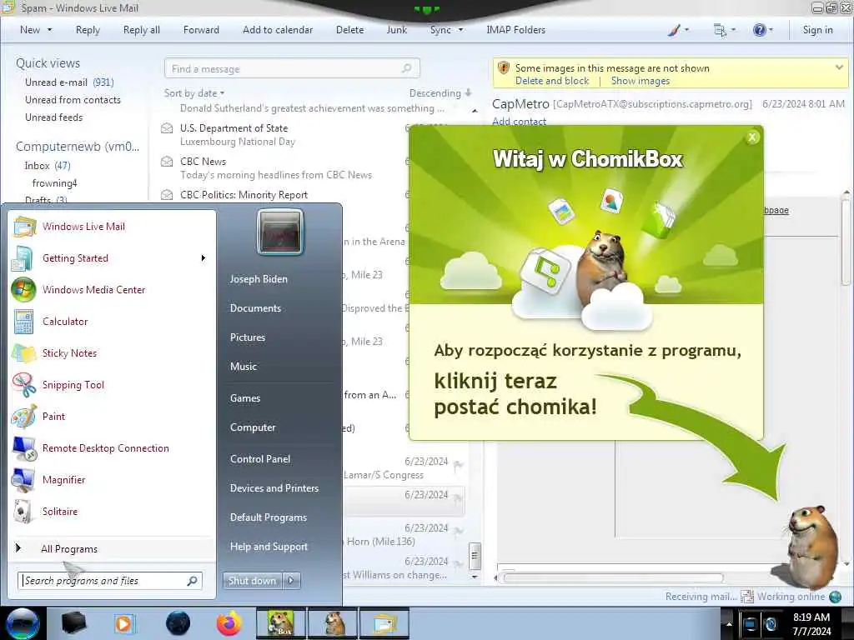Open Sort by date dropdown
854x640 pixels.
pos(194,93)
